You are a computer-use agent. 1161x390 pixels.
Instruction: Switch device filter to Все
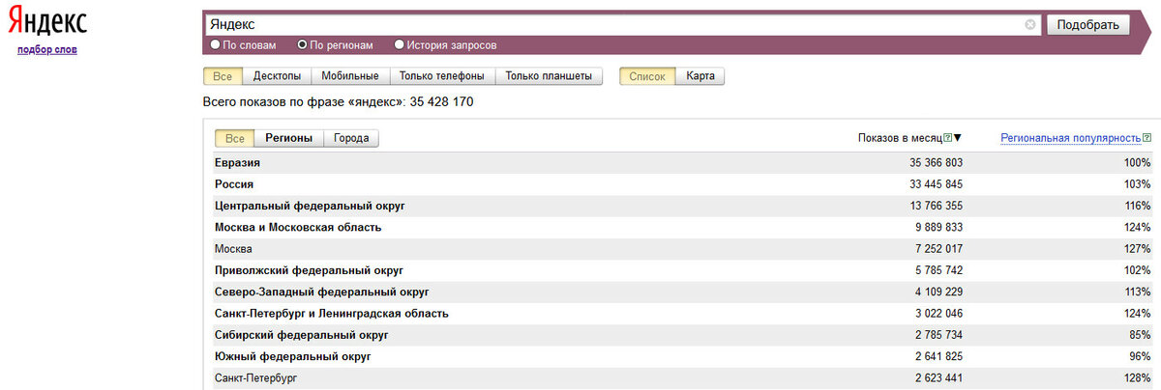pyautogui.click(x=223, y=76)
